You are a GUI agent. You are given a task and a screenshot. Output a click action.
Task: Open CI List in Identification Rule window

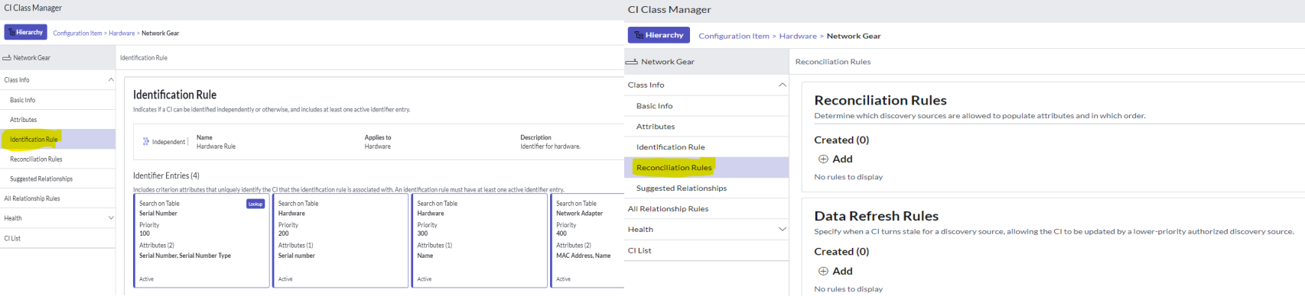pyautogui.click(x=57, y=239)
